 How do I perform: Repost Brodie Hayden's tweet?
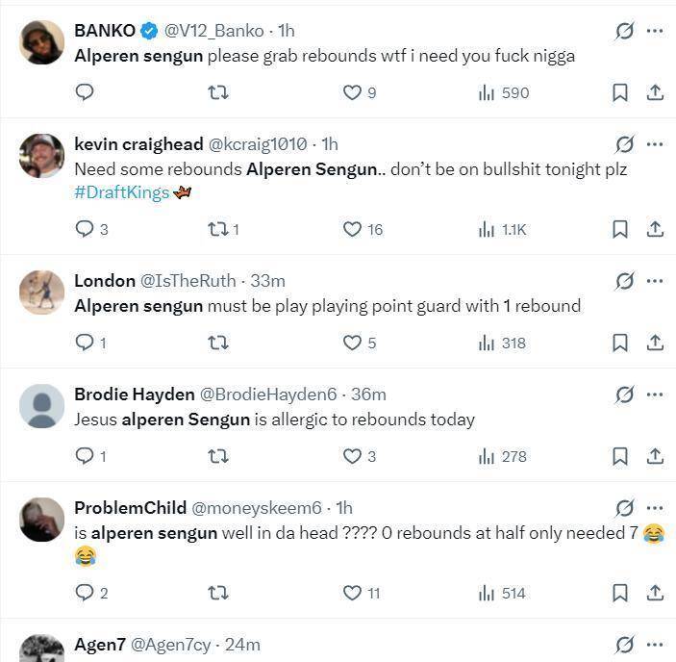pyautogui.click(x=218, y=456)
